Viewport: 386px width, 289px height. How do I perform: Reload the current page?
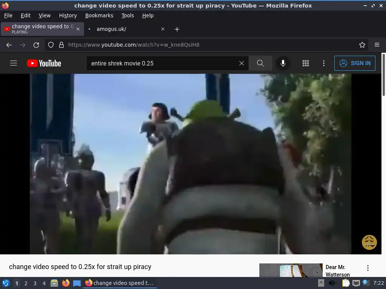36,45
